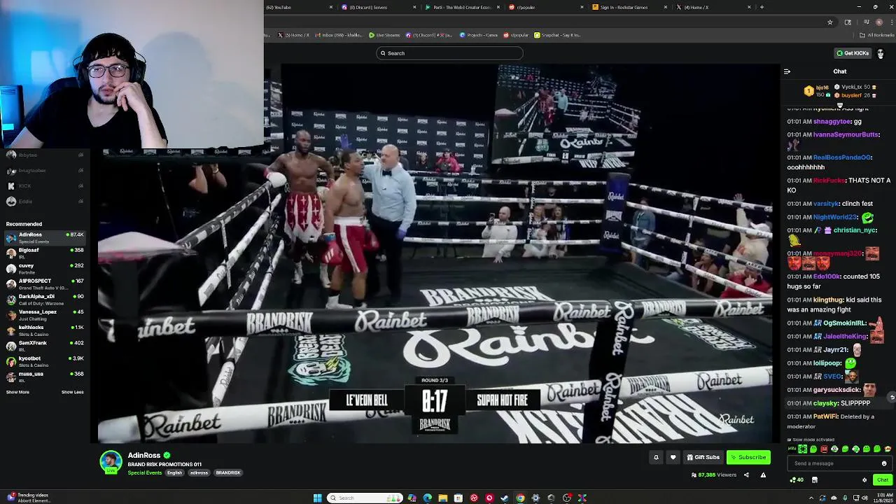Open emoji picker in message box
Viewport: 896px width, 504px height.
click(884, 463)
